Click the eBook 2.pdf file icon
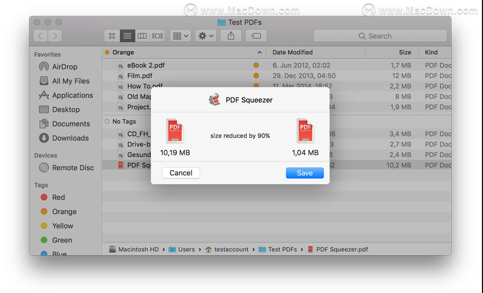 tap(121, 65)
